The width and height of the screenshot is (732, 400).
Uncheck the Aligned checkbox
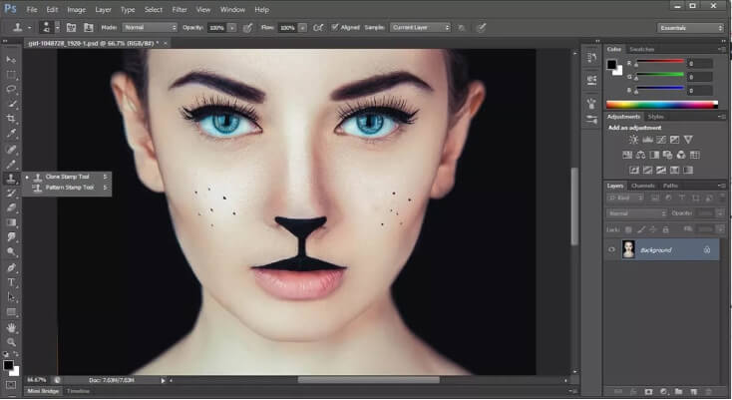[334, 27]
